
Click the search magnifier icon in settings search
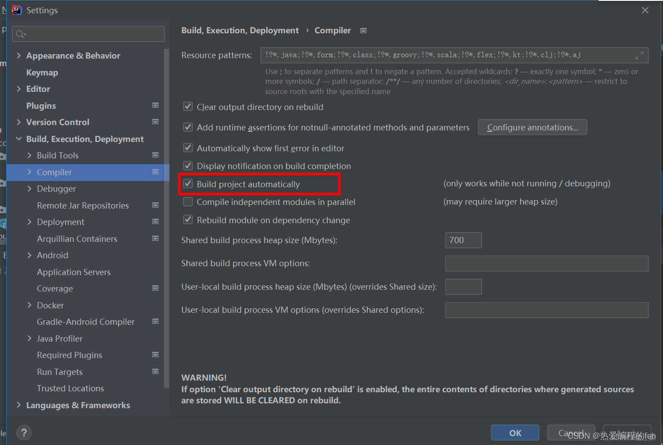(20, 34)
